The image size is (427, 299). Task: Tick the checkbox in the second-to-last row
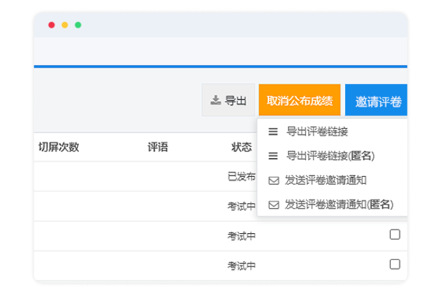pos(395,235)
